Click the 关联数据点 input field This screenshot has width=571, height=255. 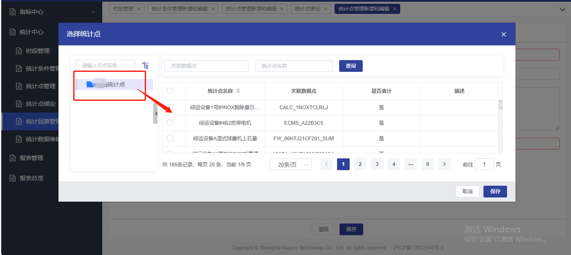(206, 66)
